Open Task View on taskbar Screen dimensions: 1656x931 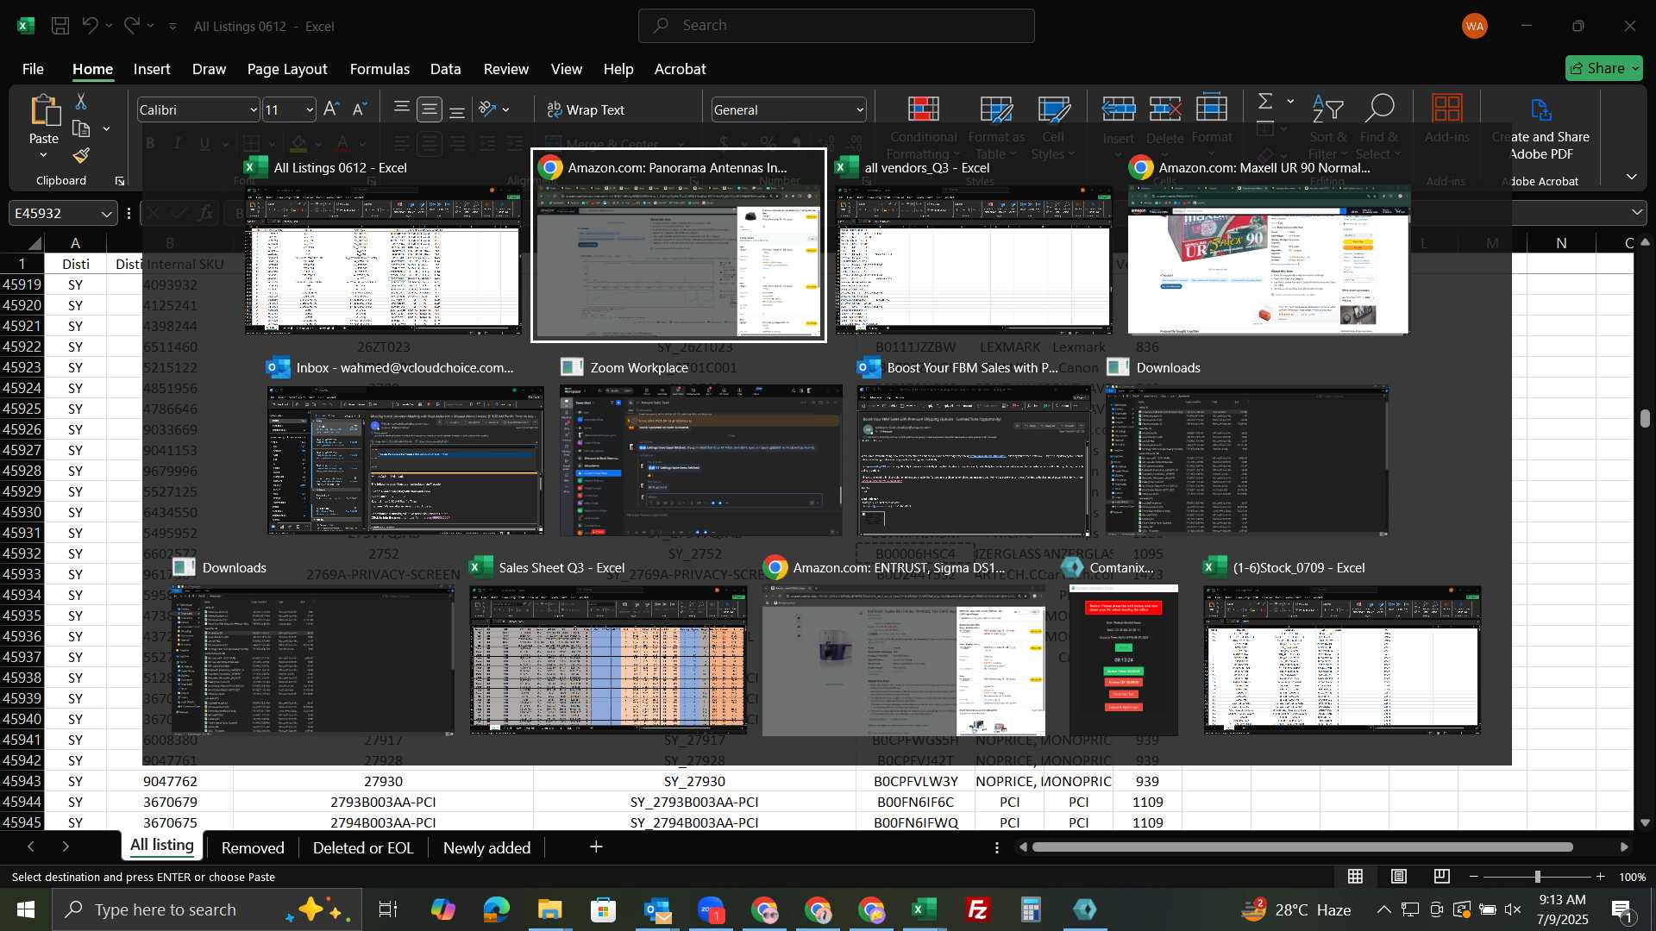click(388, 909)
